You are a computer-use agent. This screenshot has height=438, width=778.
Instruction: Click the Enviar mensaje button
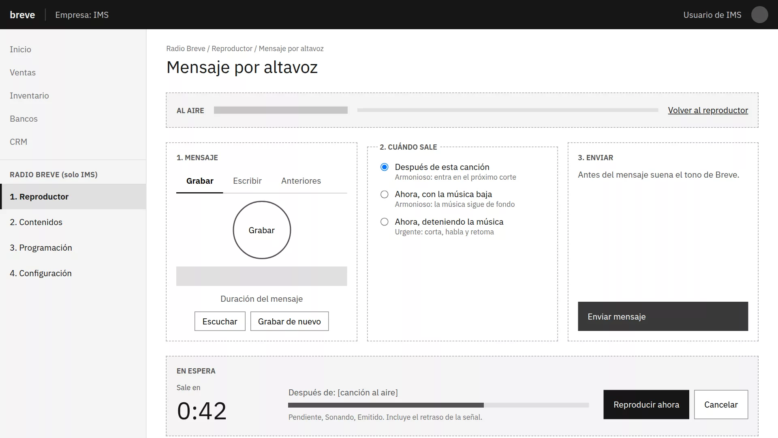(x=663, y=316)
